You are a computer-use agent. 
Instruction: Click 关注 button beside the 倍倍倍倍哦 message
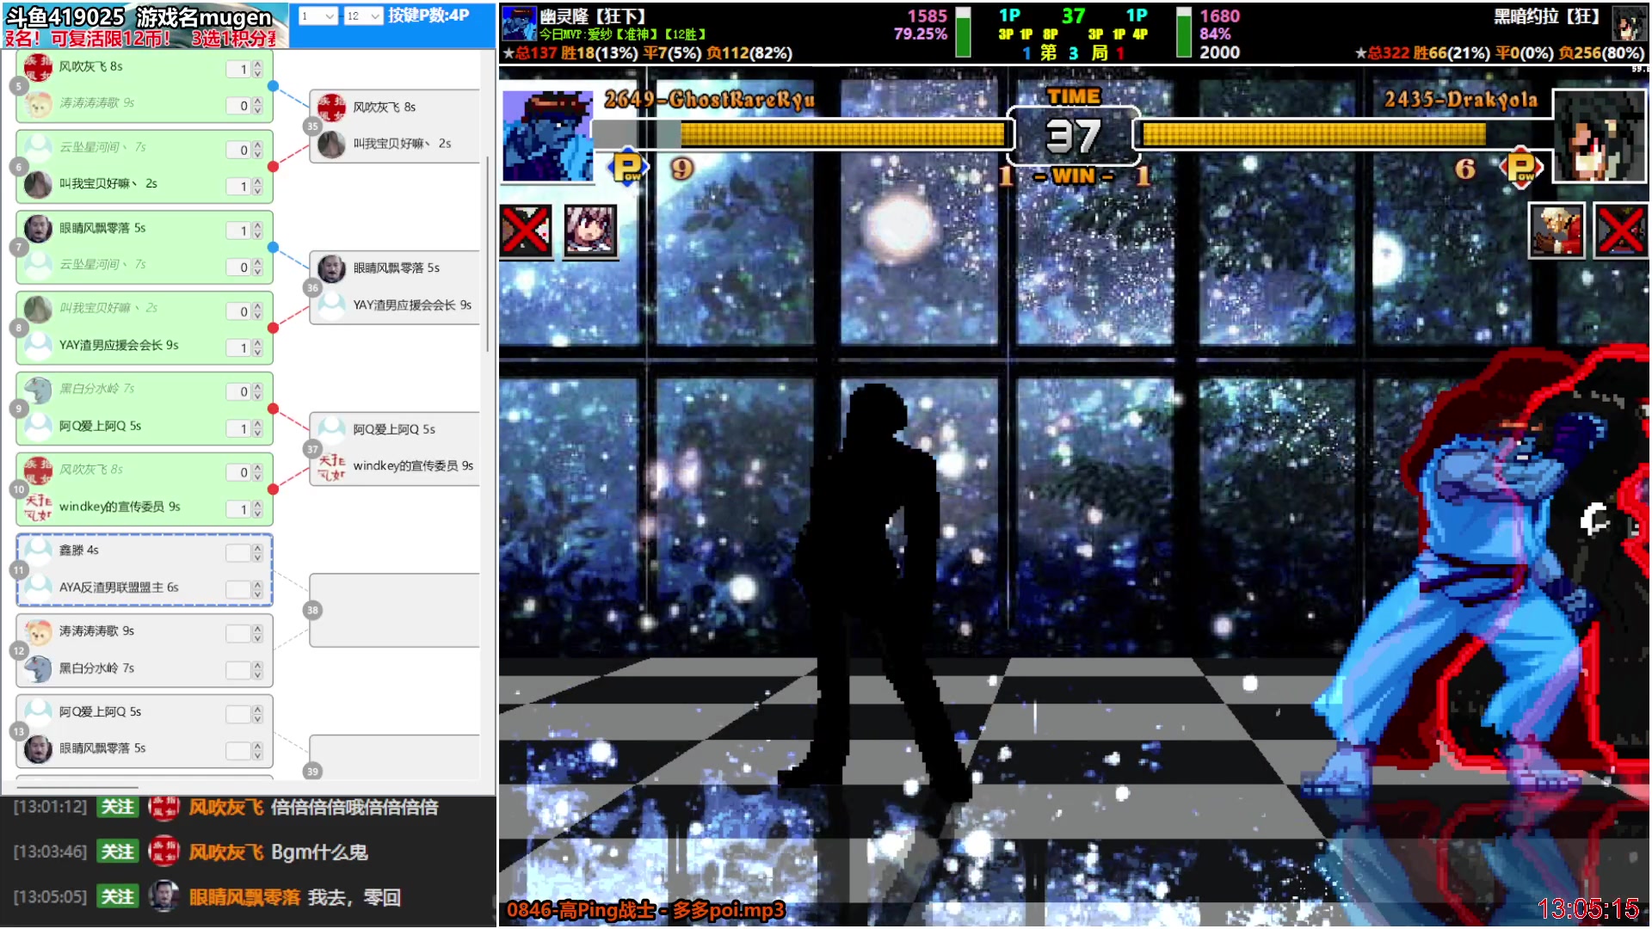coord(118,807)
